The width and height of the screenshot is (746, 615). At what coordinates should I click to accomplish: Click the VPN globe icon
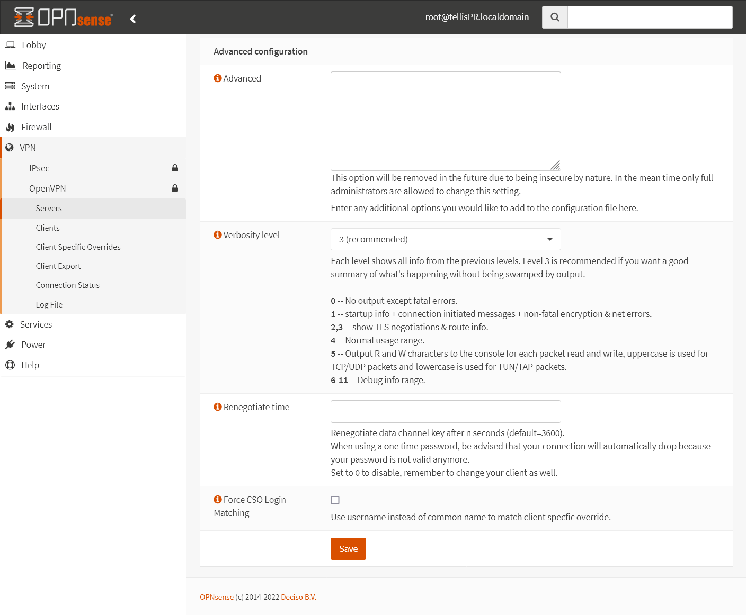click(10, 147)
